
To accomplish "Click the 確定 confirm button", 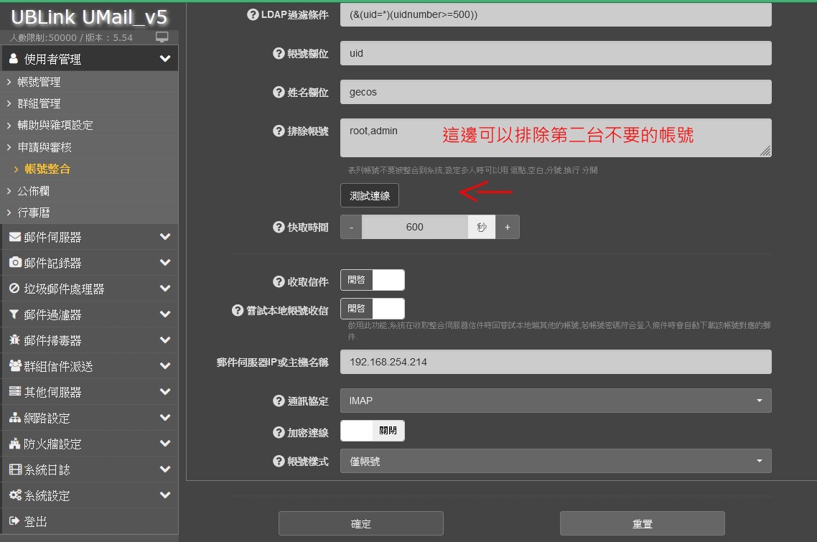I will point(360,524).
